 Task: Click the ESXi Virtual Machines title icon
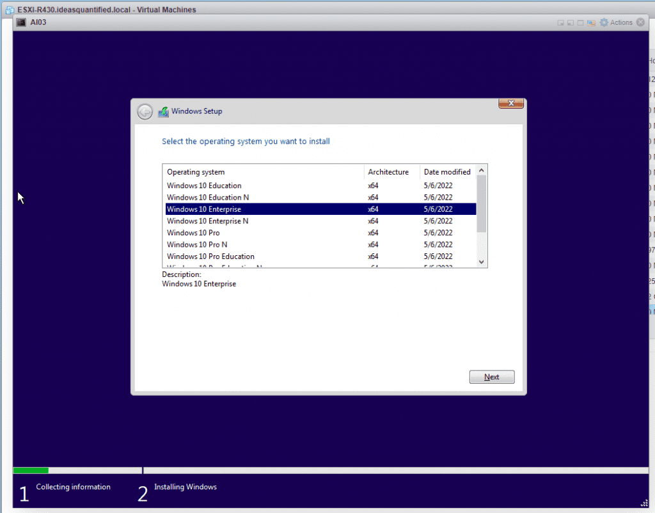[x=10, y=10]
